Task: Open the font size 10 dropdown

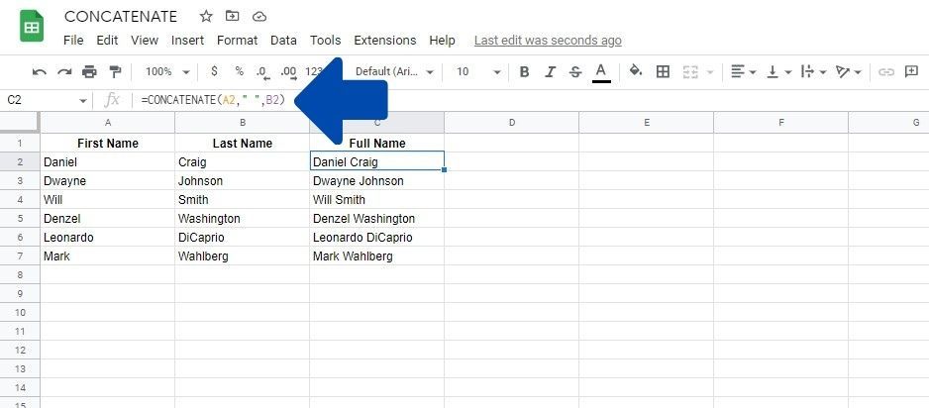Action: click(x=478, y=71)
